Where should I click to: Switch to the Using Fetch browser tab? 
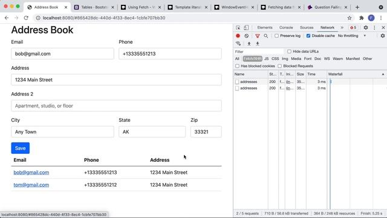tap(141, 7)
